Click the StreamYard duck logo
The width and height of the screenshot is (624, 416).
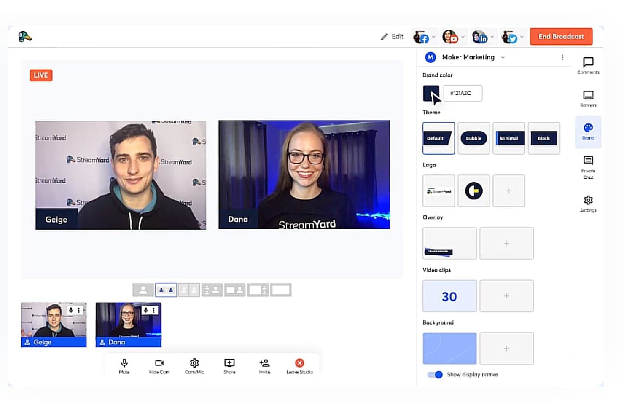pos(25,37)
